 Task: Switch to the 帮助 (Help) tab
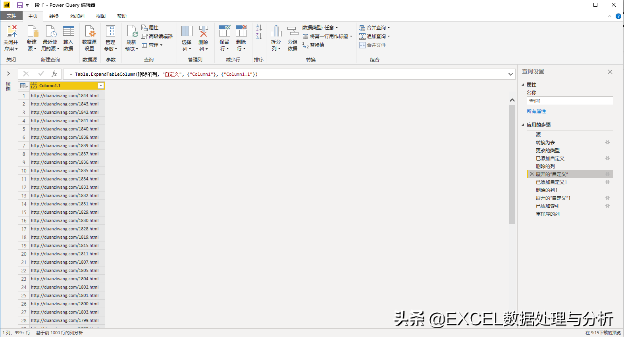(122, 16)
